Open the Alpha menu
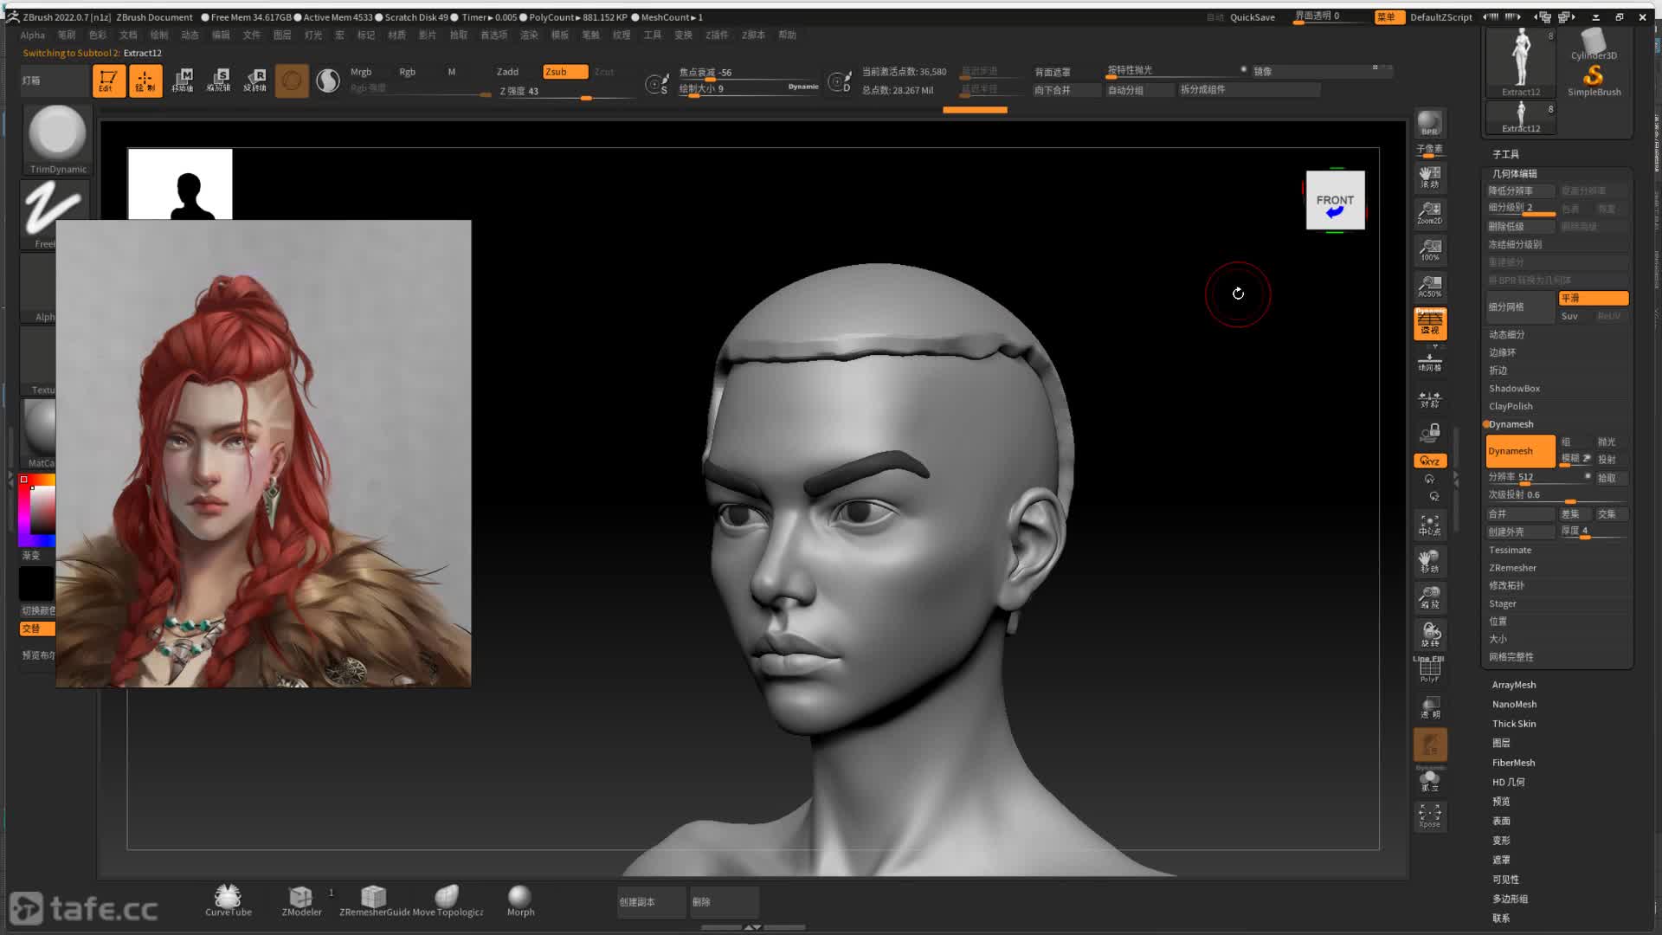Image resolution: width=1662 pixels, height=935 pixels. tap(32, 35)
